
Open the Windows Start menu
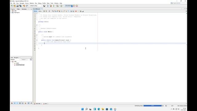pyautogui.click(x=82, y=109)
